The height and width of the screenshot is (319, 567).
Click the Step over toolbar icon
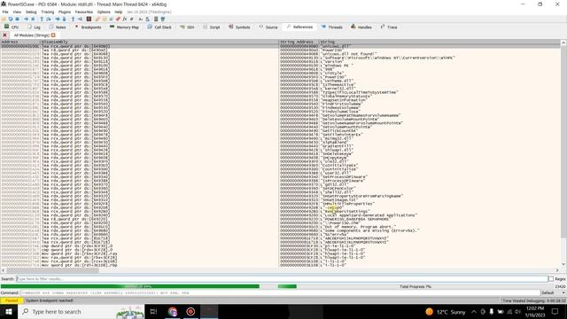pos(49,19)
